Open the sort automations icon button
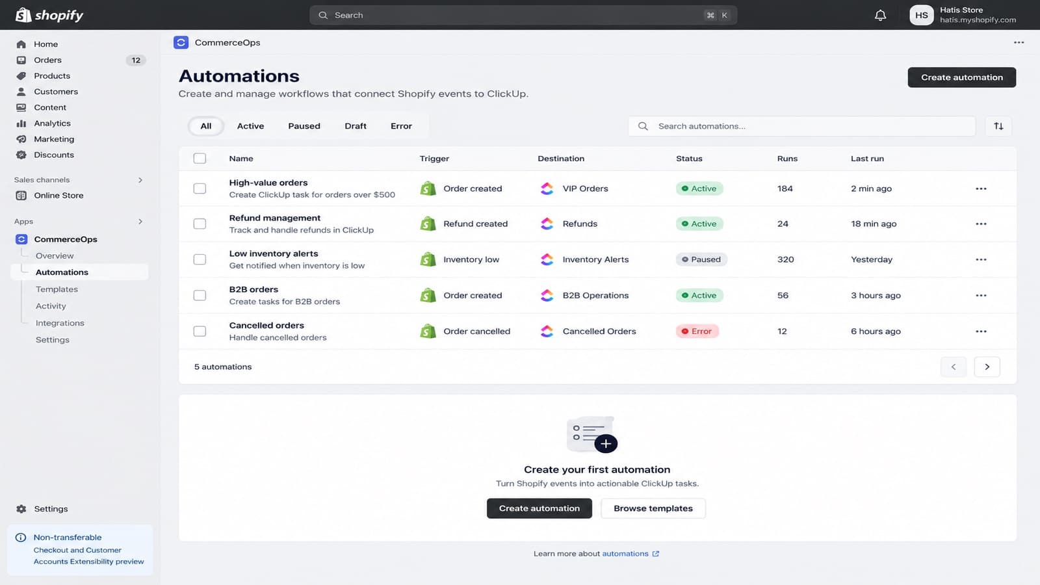 [998, 126]
